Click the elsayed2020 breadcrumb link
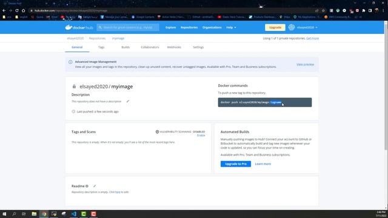Image resolution: width=388 pixels, height=218 pixels. (x=75, y=38)
